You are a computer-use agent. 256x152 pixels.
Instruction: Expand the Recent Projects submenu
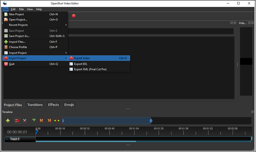pos(18,25)
